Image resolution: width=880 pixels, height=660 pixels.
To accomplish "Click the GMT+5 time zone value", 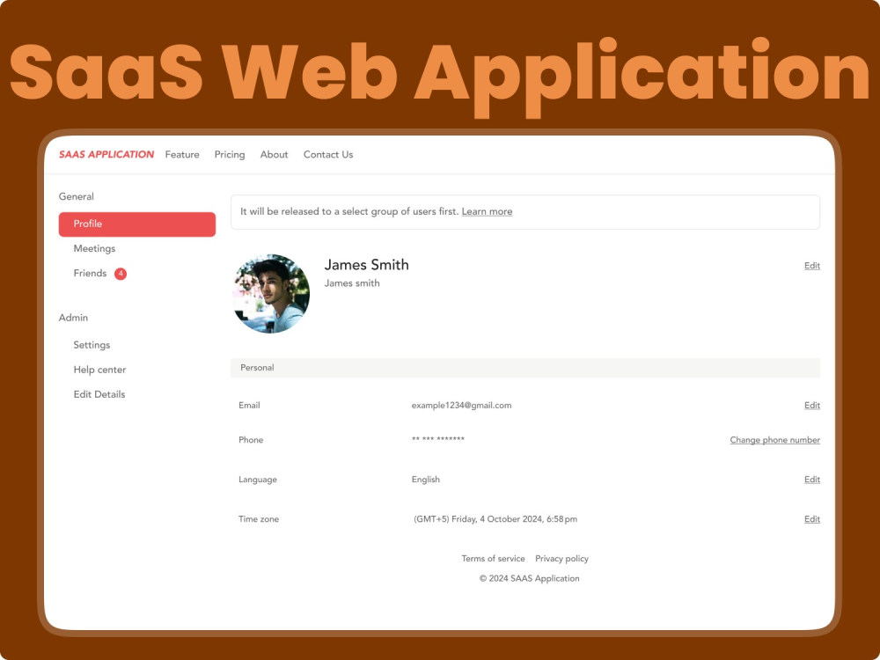I will click(x=495, y=519).
